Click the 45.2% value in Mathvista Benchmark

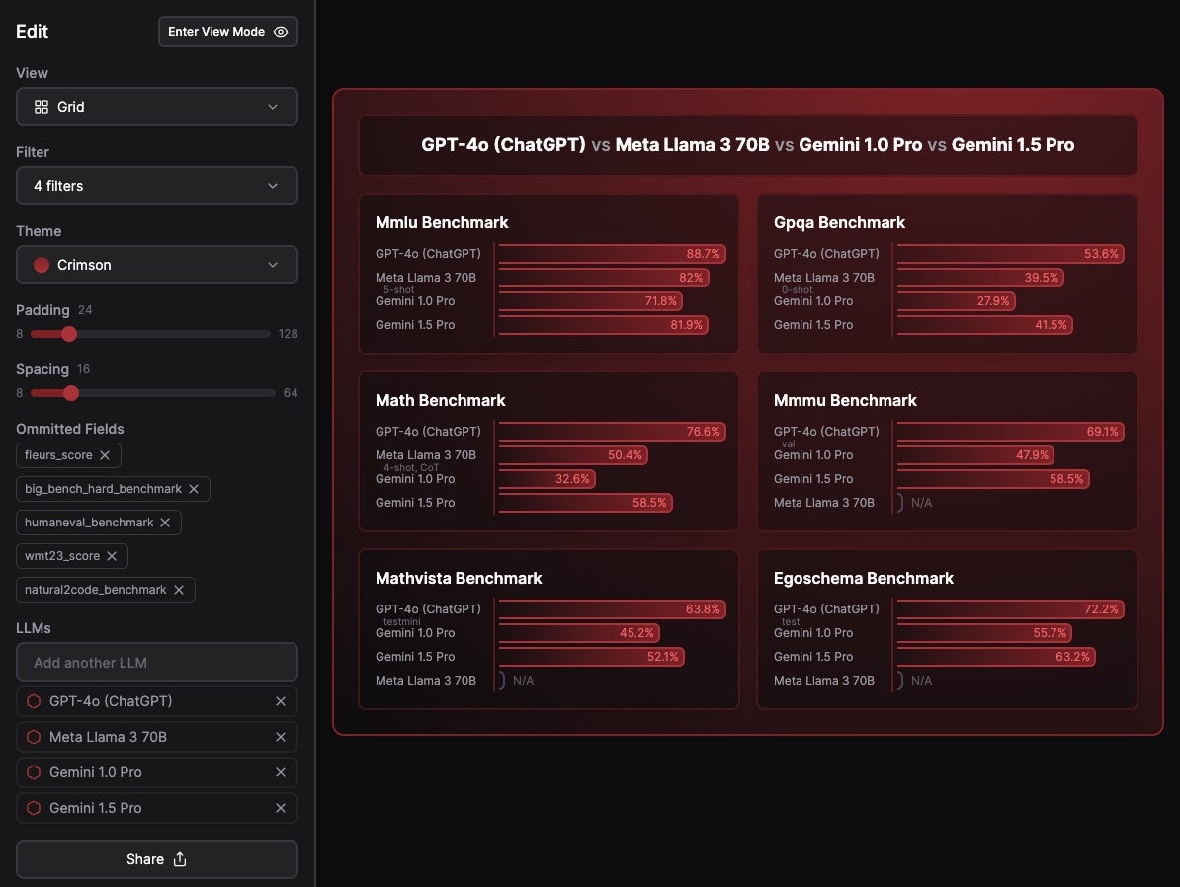(x=636, y=633)
